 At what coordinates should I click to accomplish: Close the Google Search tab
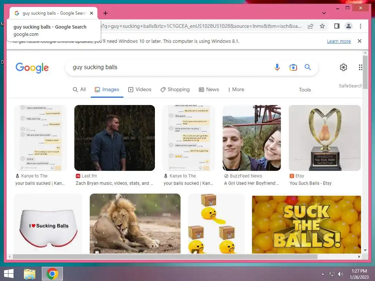point(92,13)
